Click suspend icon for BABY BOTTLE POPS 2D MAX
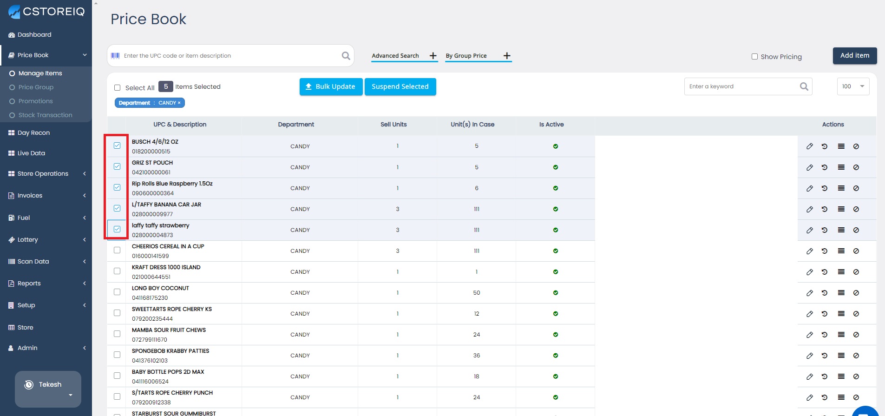885x416 pixels. point(856,376)
